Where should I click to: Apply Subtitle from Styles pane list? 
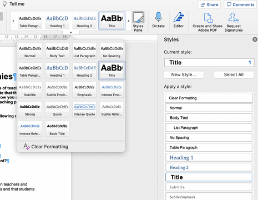(x=209, y=187)
